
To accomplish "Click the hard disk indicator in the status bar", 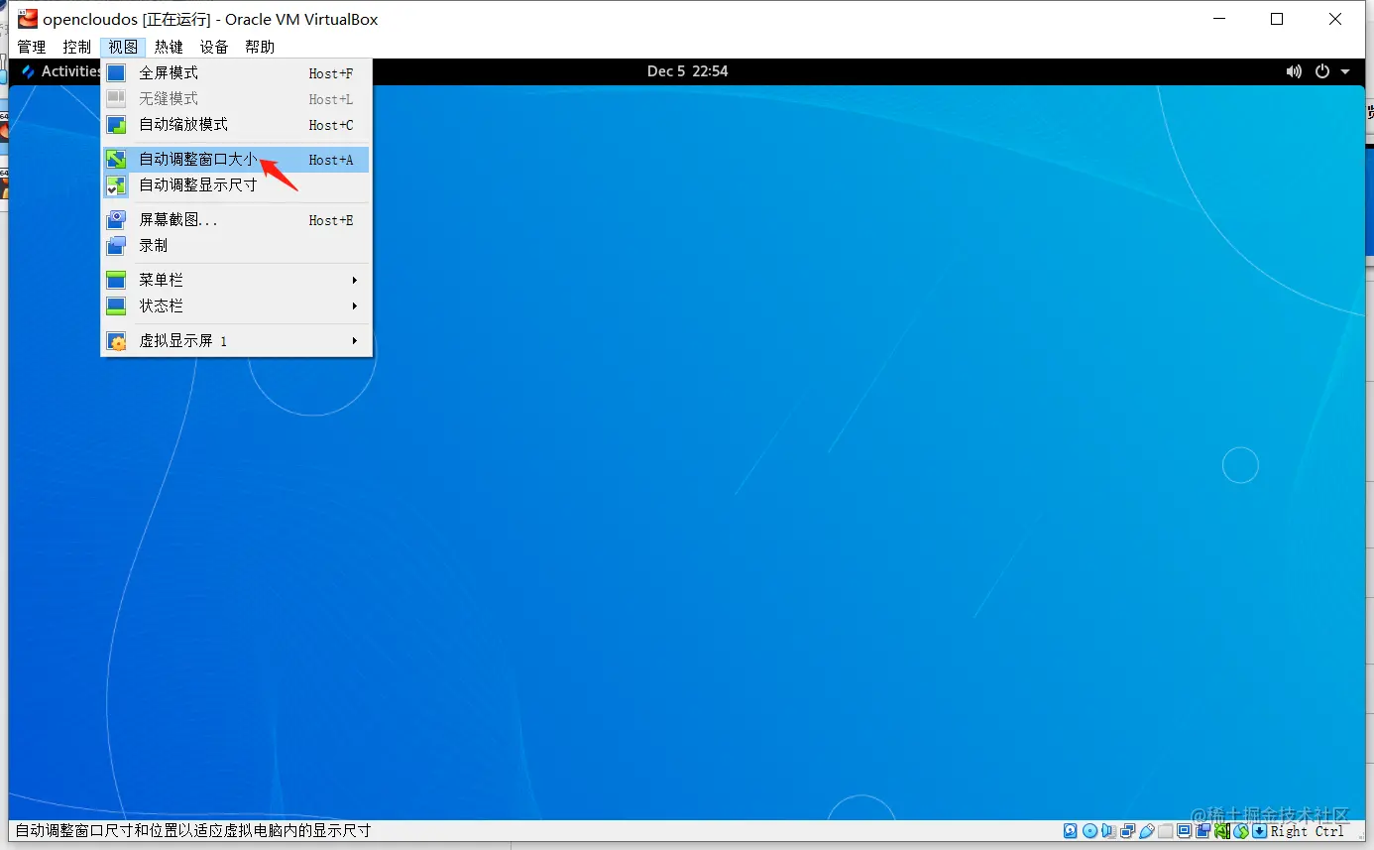I will click(1070, 831).
